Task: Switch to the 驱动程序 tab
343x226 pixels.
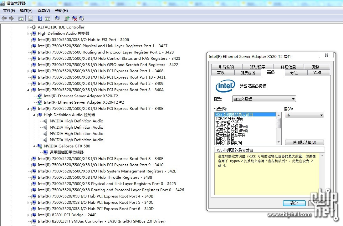Action: [257, 66]
